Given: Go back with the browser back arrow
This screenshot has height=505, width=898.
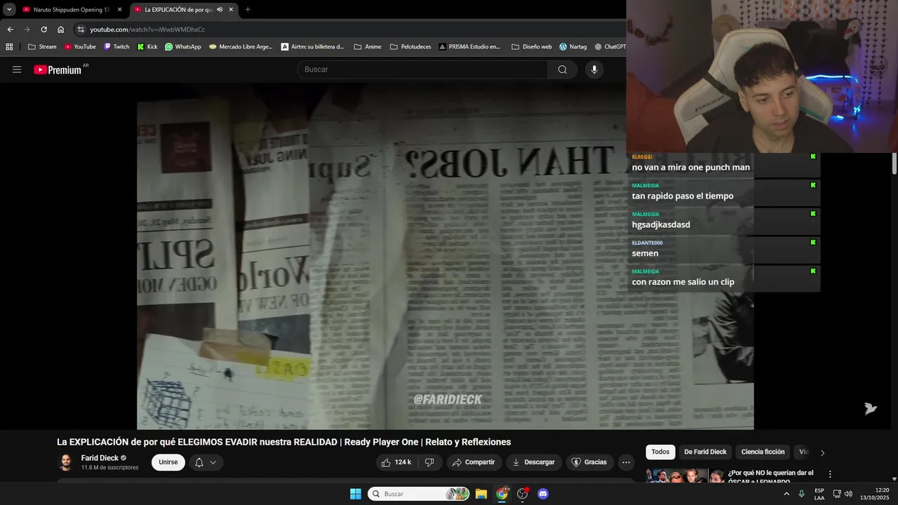Looking at the screenshot, I should point(10,29).
